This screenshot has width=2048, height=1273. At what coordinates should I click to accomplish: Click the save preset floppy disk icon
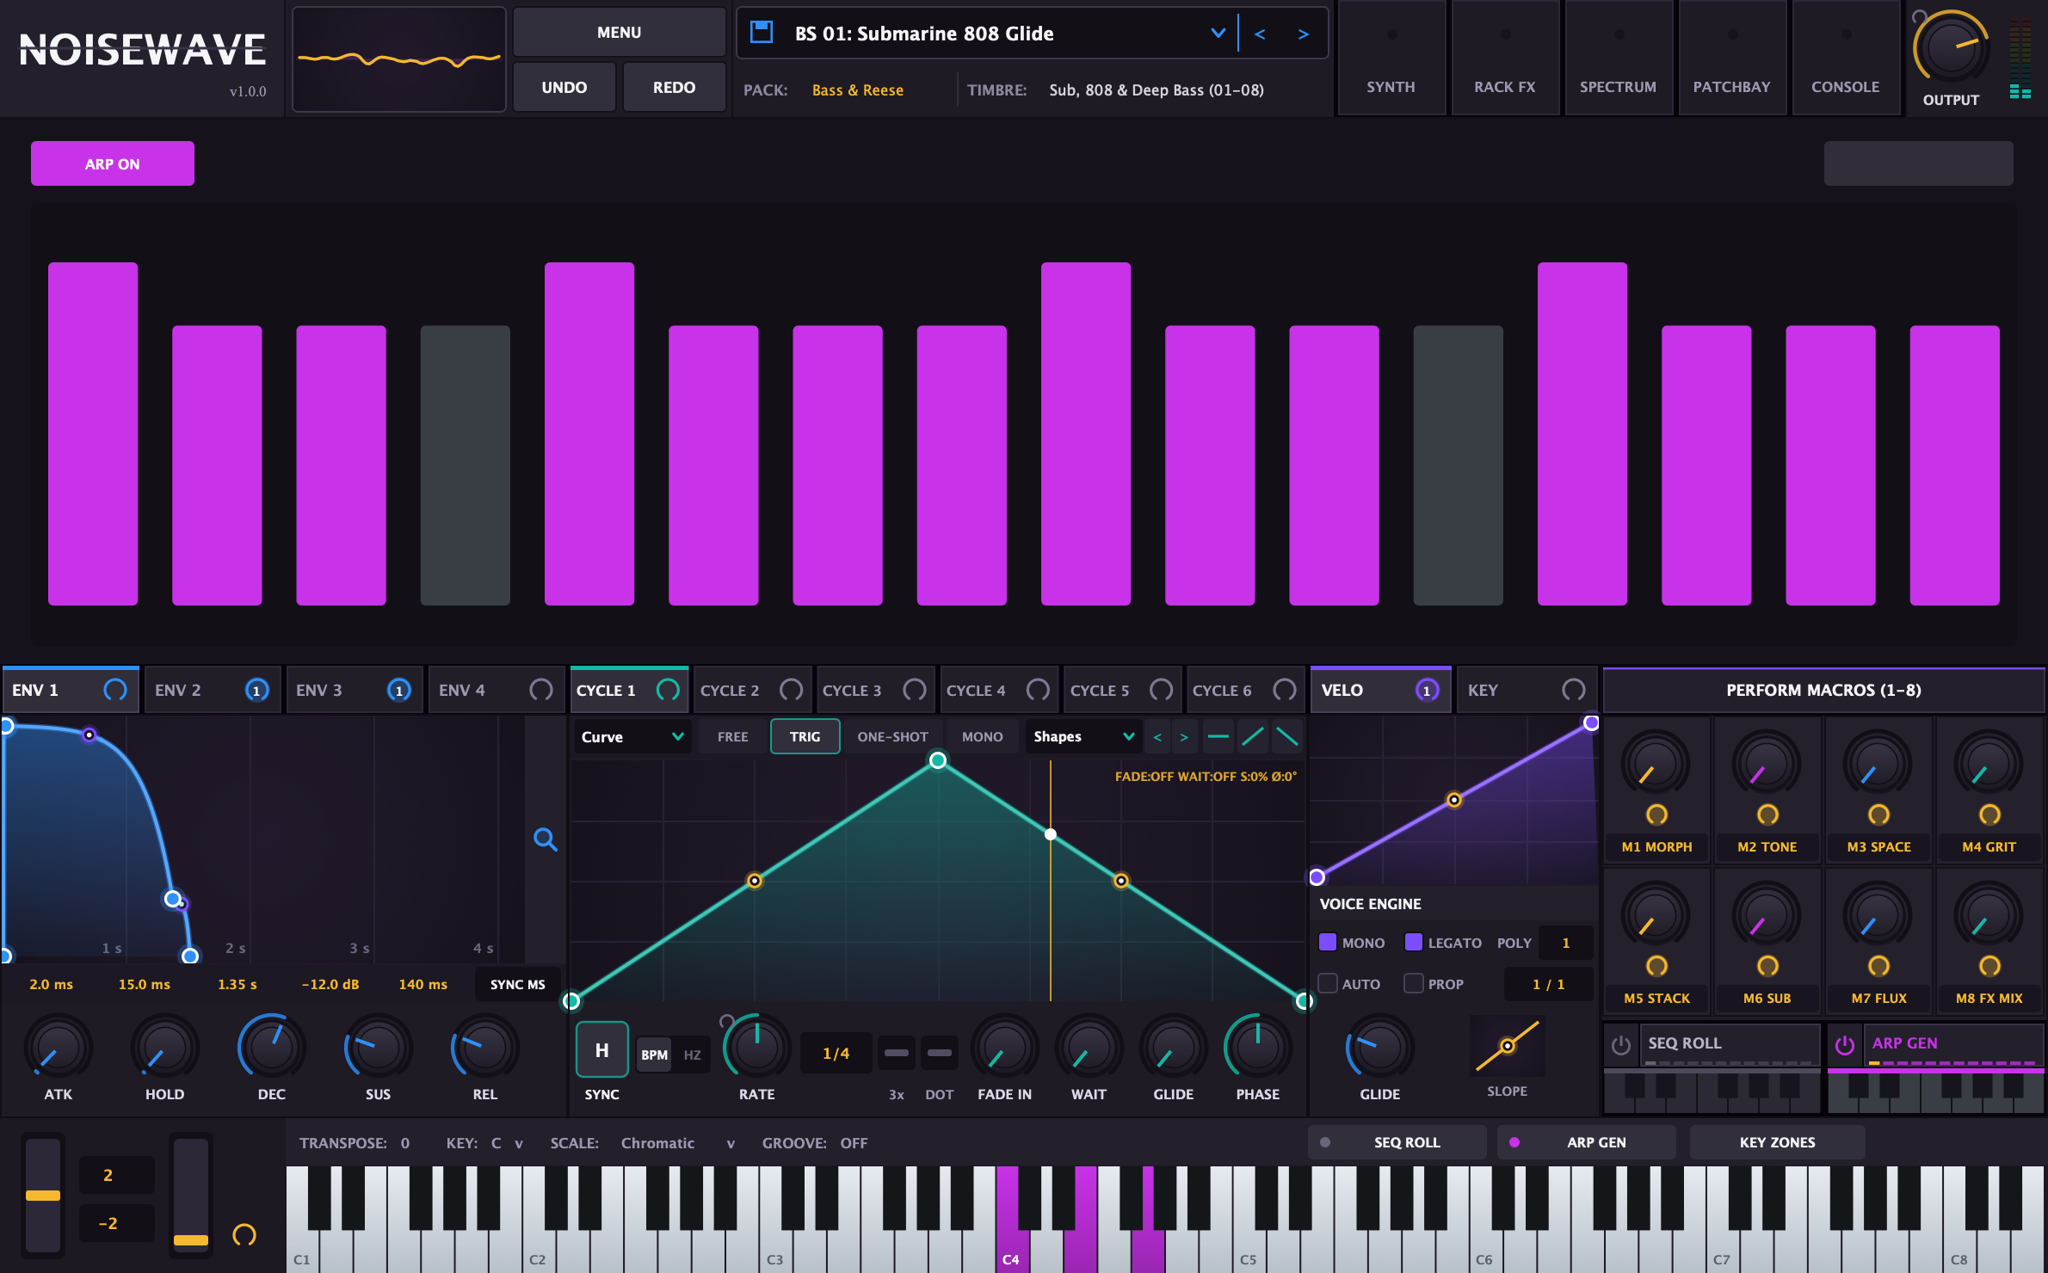pos(762,33)
